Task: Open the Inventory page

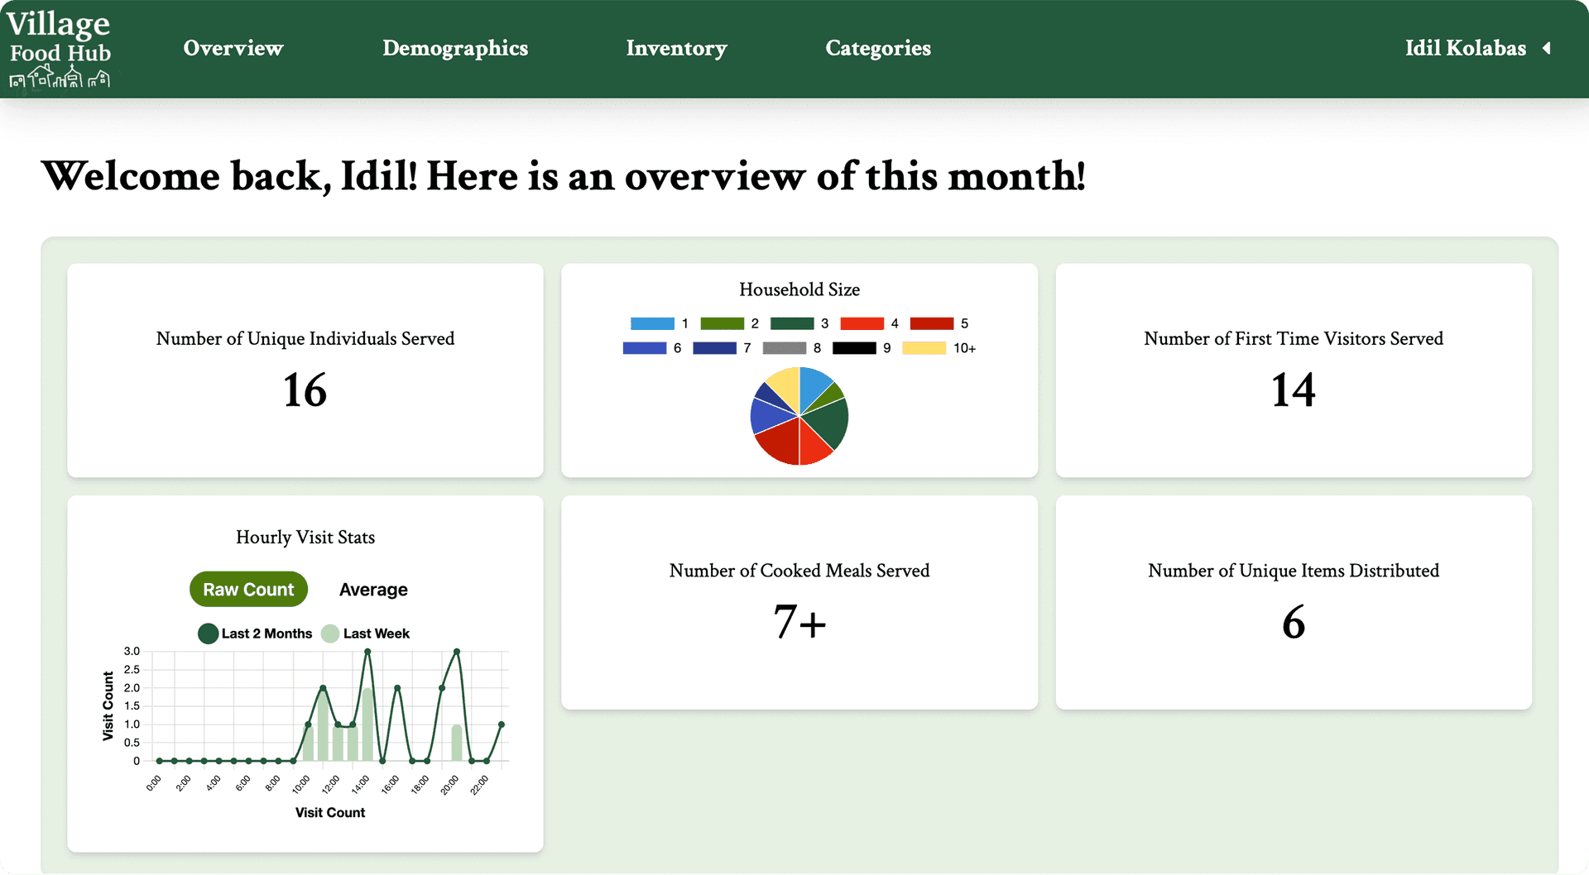Action: [x=676, y=48]
